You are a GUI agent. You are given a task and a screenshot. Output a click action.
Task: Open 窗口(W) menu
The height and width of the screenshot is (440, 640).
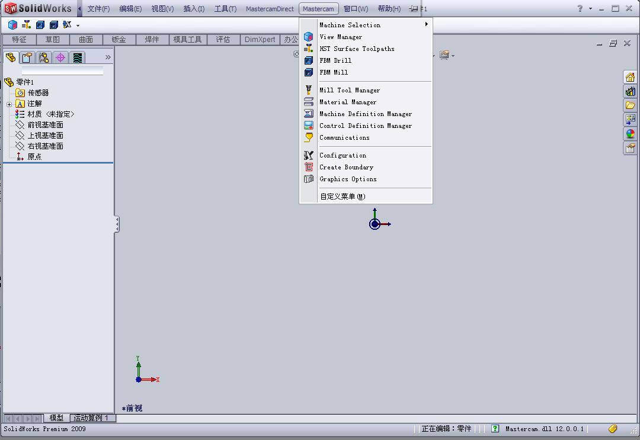click(356, 8)
